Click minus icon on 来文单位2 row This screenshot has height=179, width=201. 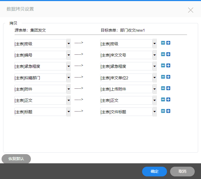tap(163, 77)
